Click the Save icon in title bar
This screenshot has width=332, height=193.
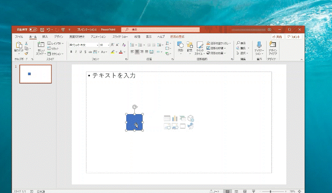click(42, 30)
